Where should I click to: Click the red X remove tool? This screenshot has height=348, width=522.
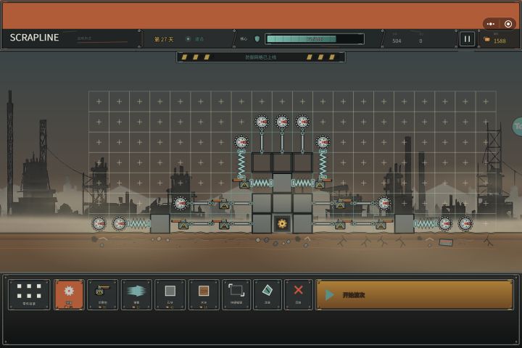point(298,294)
